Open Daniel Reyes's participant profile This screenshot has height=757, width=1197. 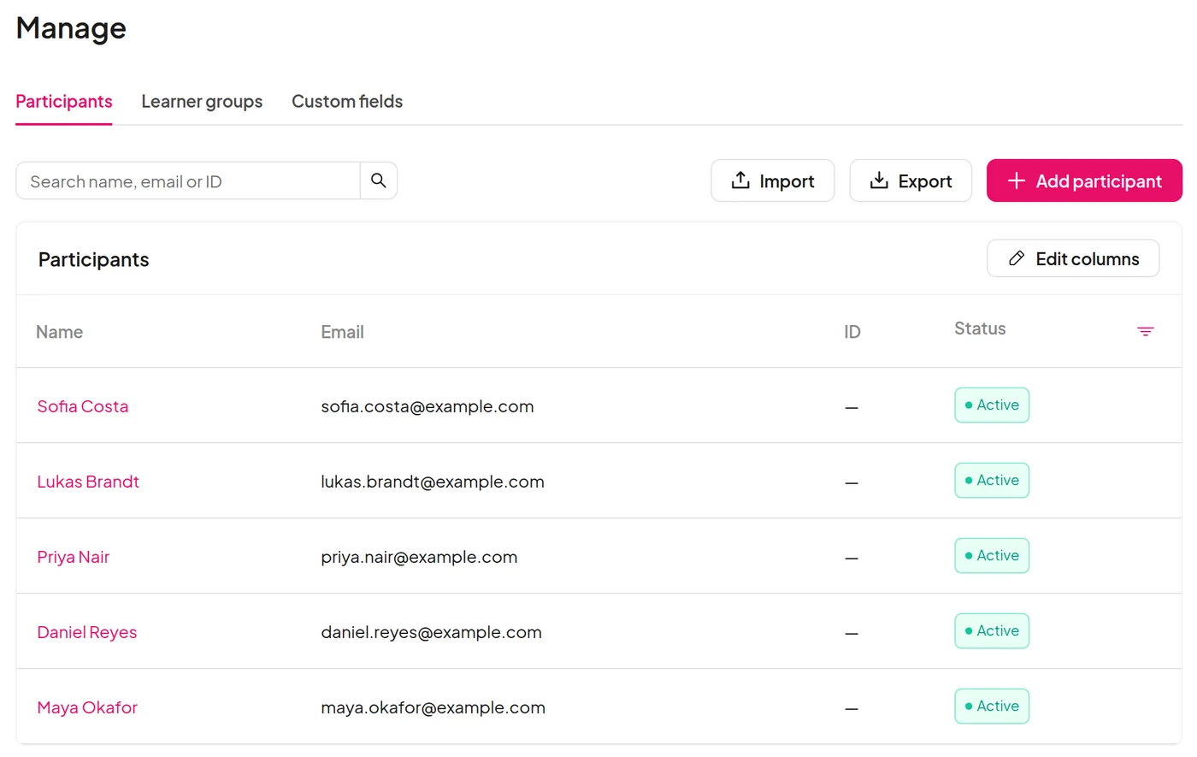(x=87, y=632)
